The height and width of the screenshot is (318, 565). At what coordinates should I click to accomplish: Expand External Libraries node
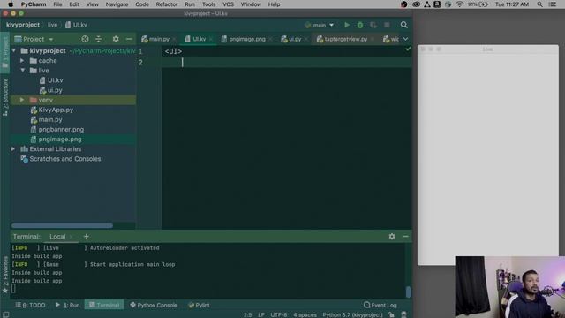point(13,149)
